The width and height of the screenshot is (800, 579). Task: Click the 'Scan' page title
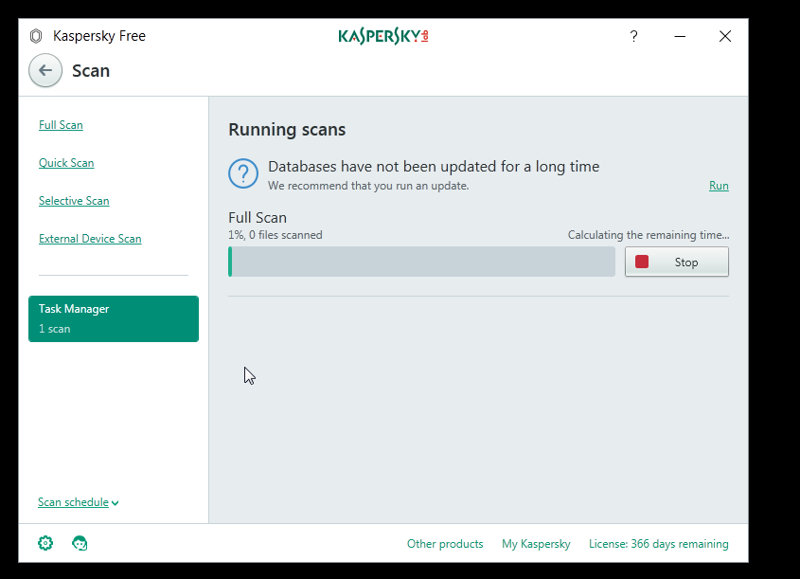91,70
